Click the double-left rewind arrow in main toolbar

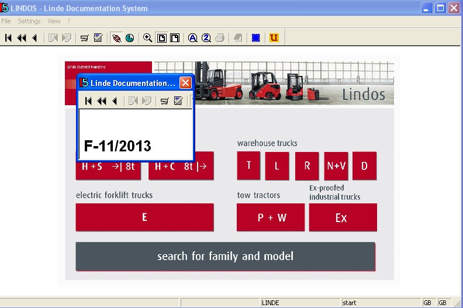pos(22,38)
